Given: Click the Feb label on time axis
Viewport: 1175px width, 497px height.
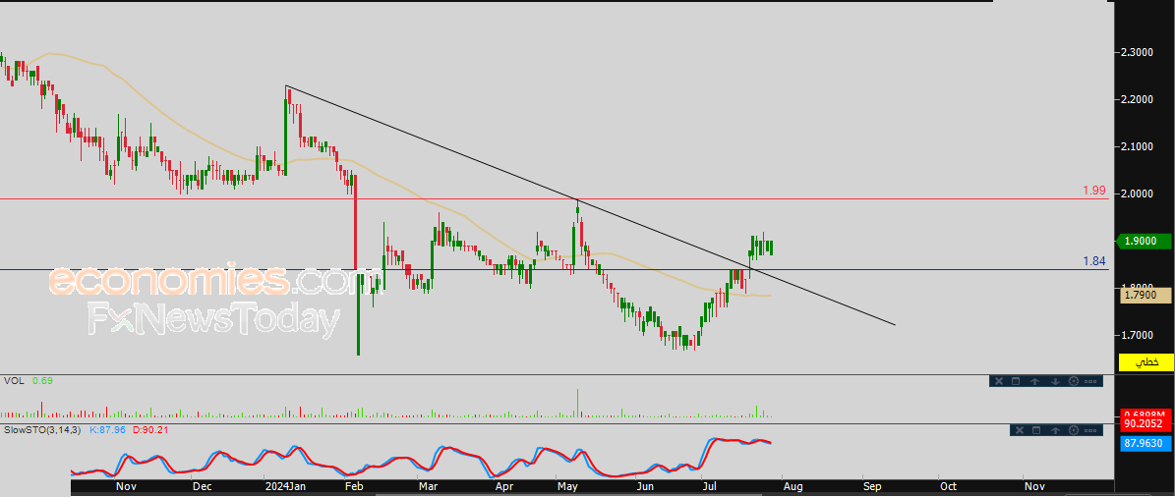Looking at the screenshot, I should pyautogui.click(x=354, y=486).
